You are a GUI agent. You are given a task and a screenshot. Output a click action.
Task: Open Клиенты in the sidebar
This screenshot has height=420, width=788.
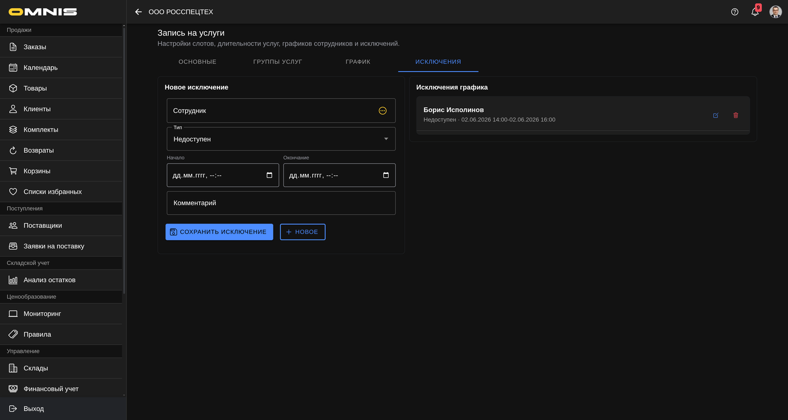click(x=61, y=109)
